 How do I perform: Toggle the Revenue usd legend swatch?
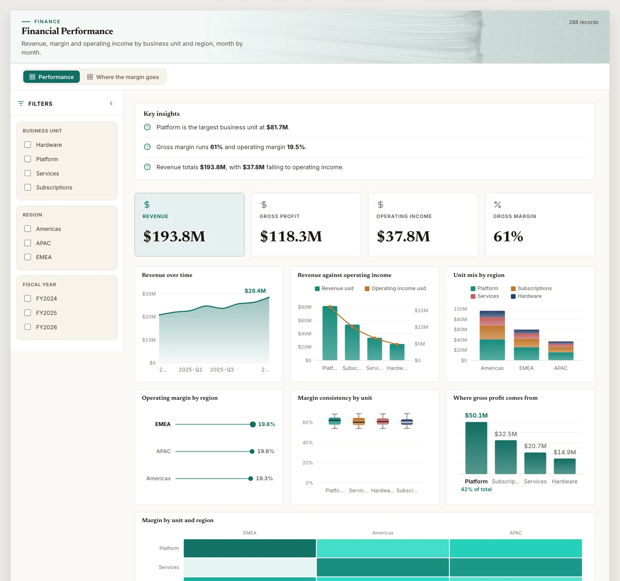pyautogui.click(x=317, y=289)
